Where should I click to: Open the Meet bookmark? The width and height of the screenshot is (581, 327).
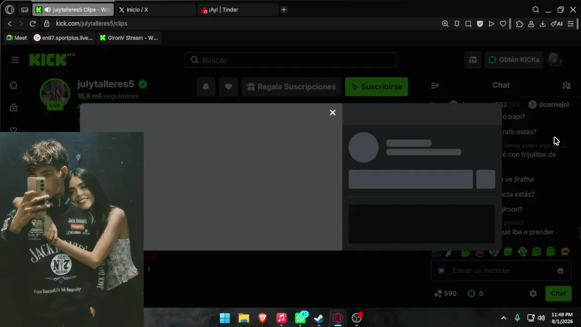pos(16,38)
